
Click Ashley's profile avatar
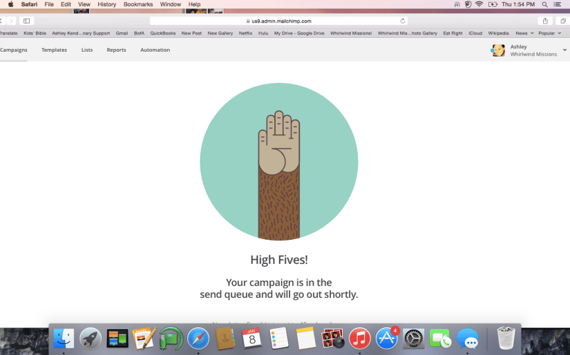click(x=498, y=50)
